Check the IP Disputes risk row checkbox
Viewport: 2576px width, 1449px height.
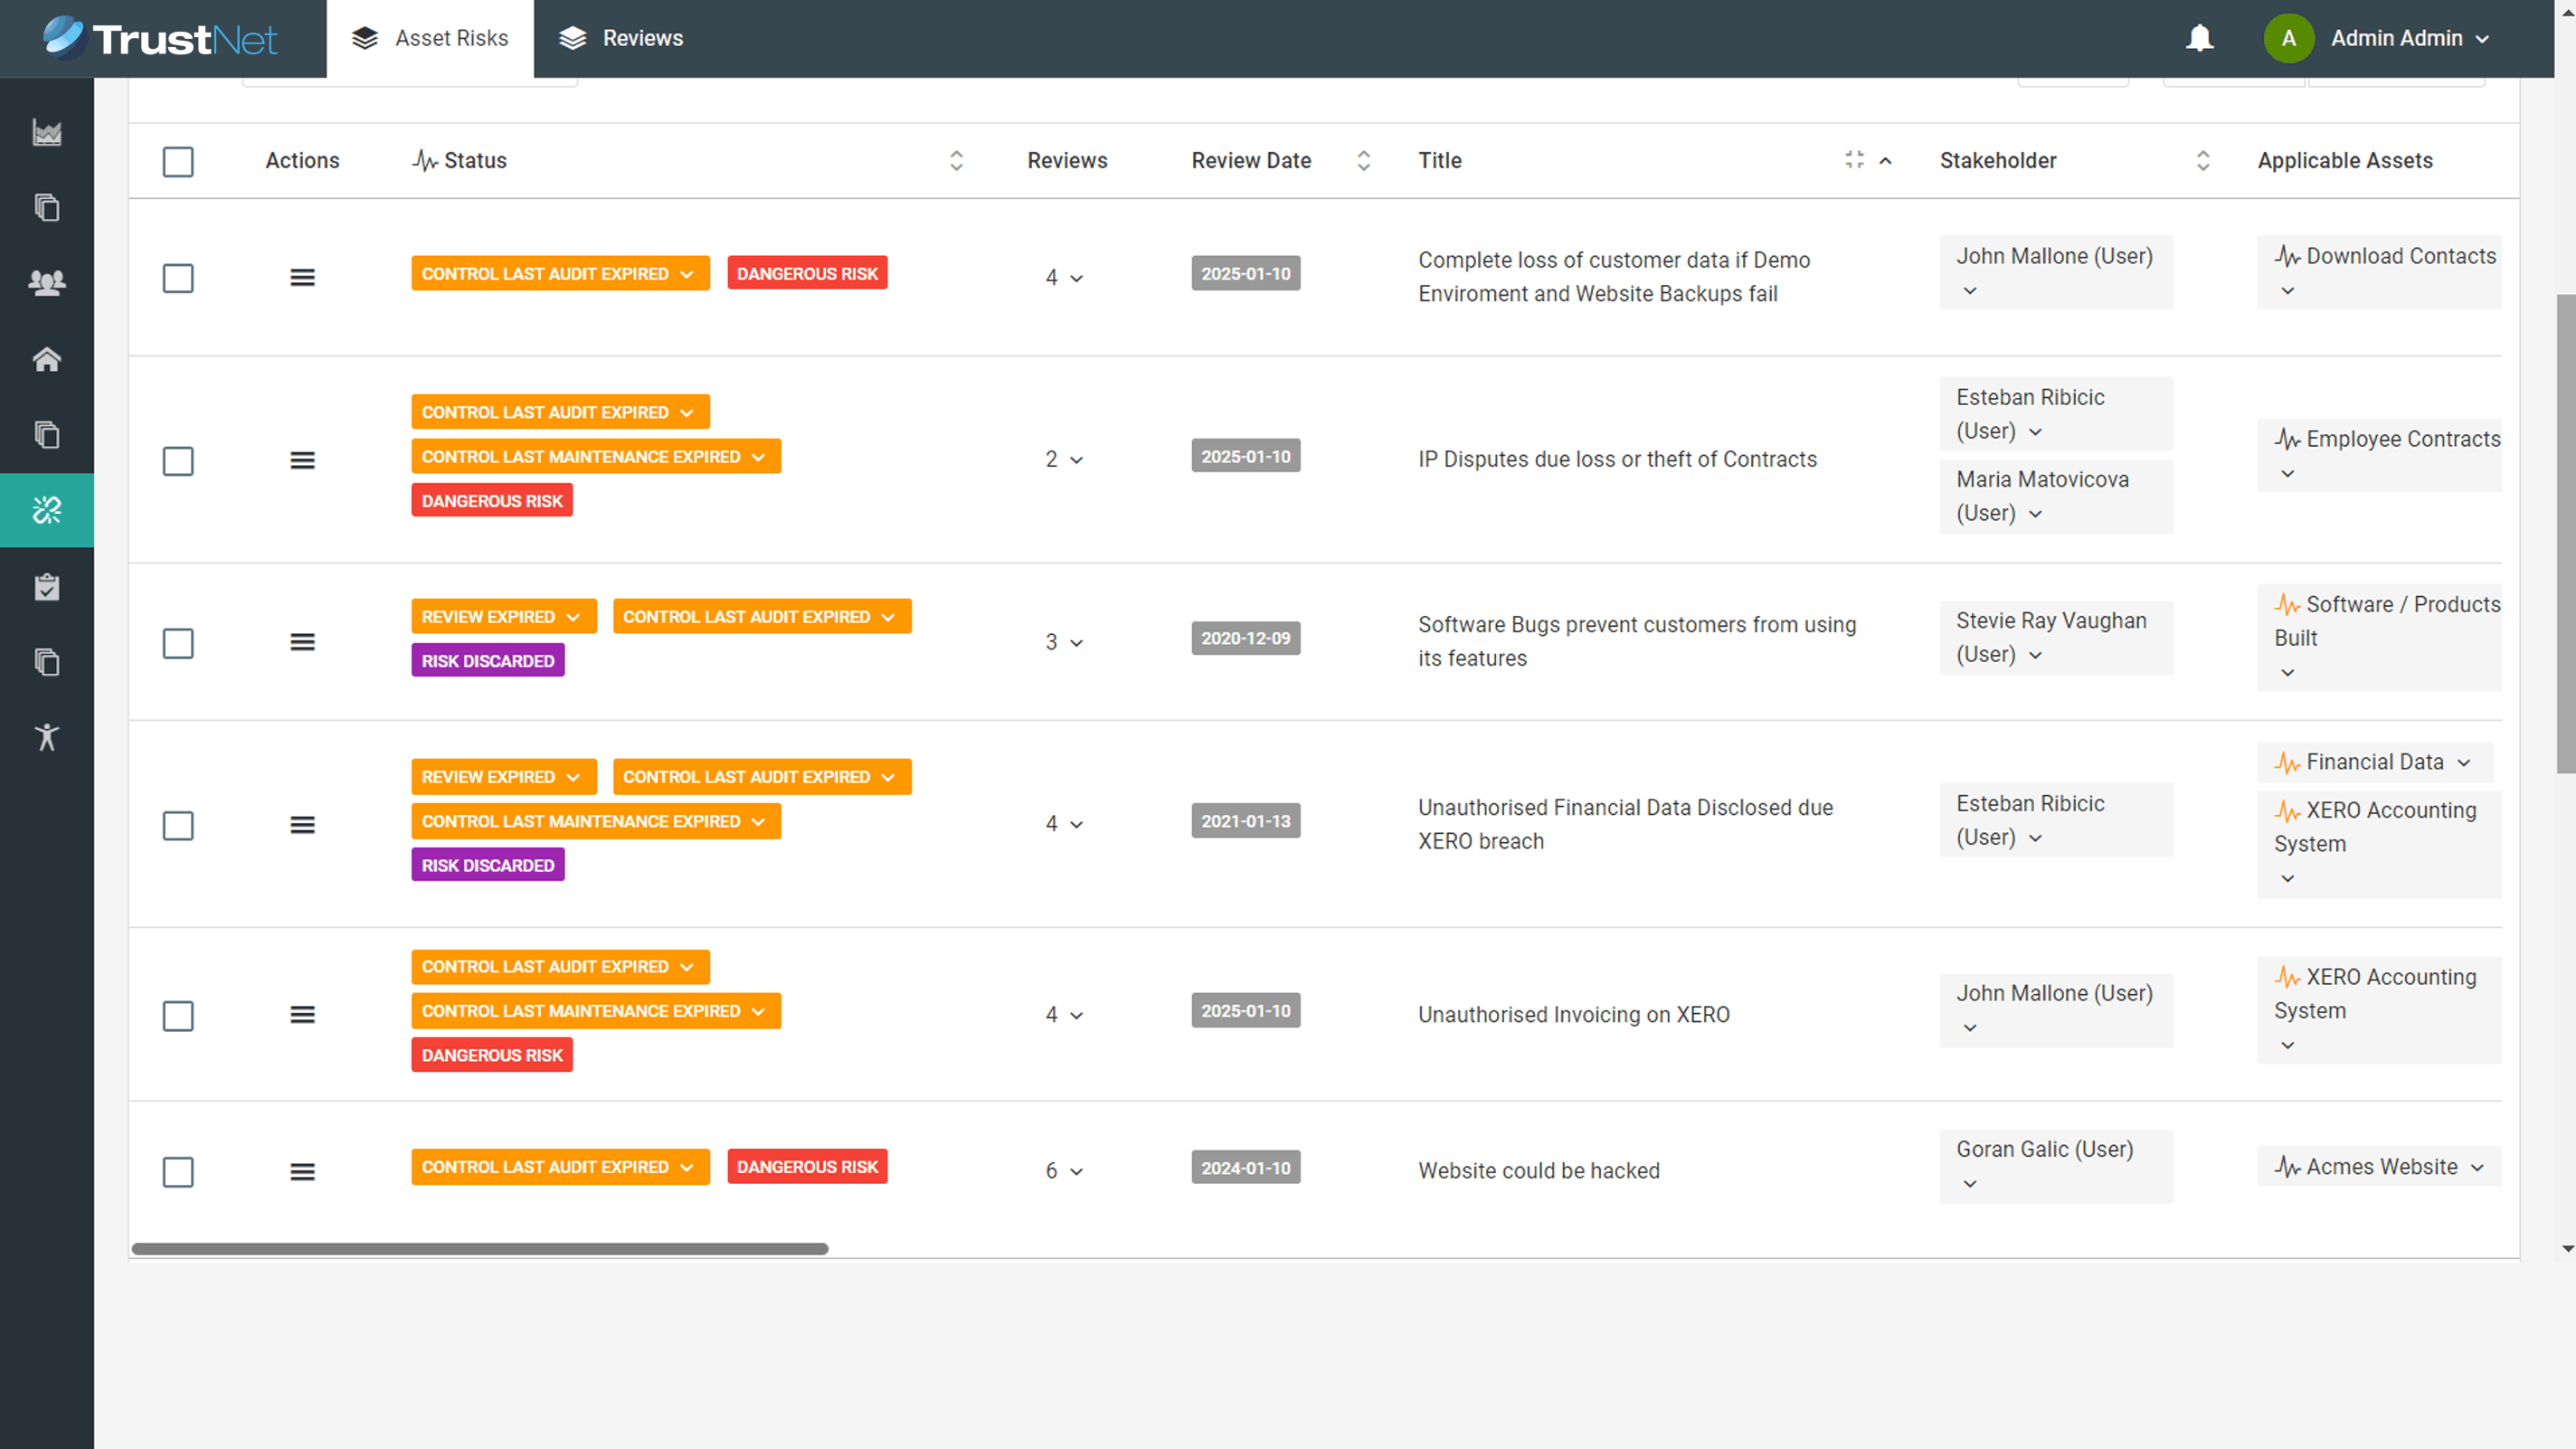(178, 461)
